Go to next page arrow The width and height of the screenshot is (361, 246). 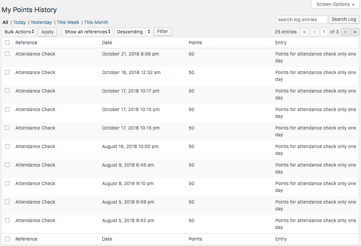[345, 32]
